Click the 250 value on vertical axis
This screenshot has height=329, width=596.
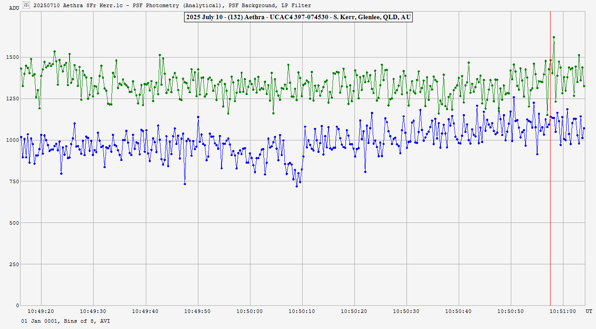(x=14, y=264)
